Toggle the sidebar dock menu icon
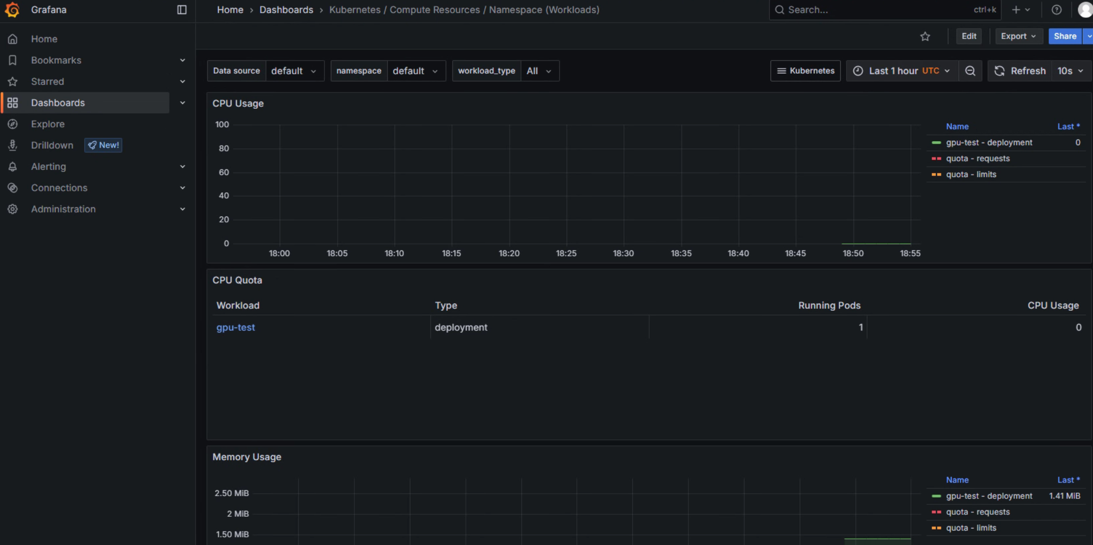 [x=182, y=10]
